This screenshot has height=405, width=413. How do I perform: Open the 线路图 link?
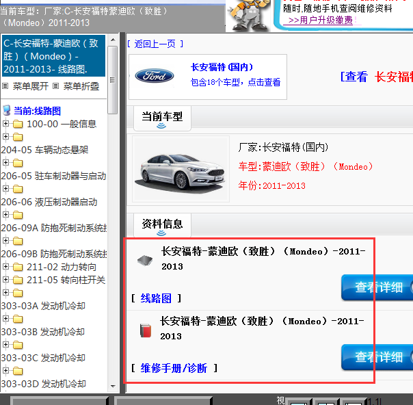(156, 298)
